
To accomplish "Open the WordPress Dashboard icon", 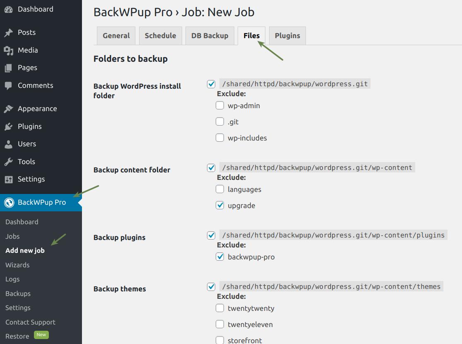I will pyautogui.click(x=9, y=9).
